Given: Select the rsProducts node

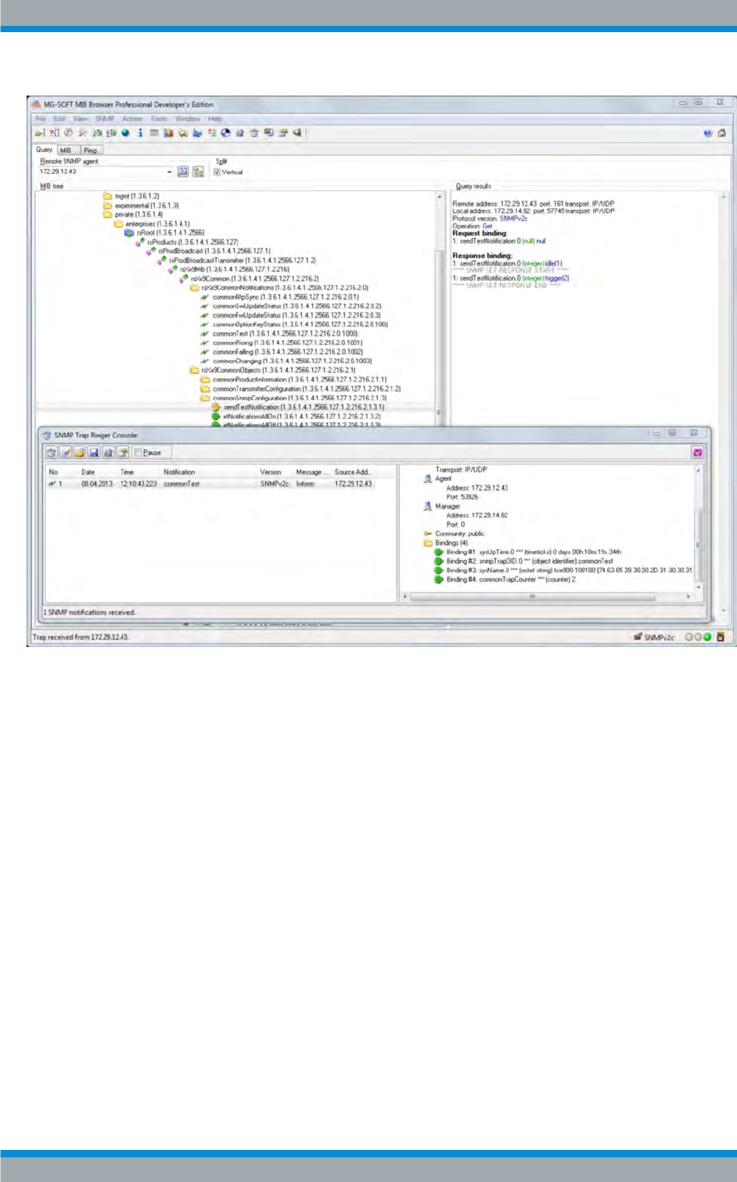Looking at the screenshot, I should tap(186, 242).
